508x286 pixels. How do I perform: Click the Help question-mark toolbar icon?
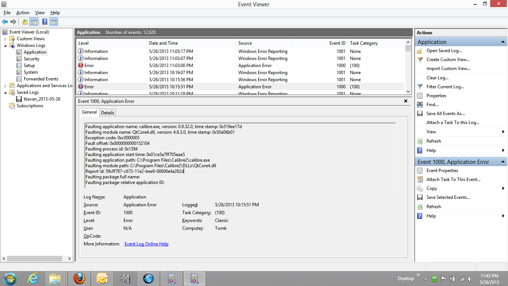click(x=45, y=22)
